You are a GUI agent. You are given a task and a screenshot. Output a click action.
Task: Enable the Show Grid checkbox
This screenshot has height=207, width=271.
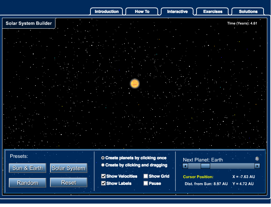tap(146, 176)
